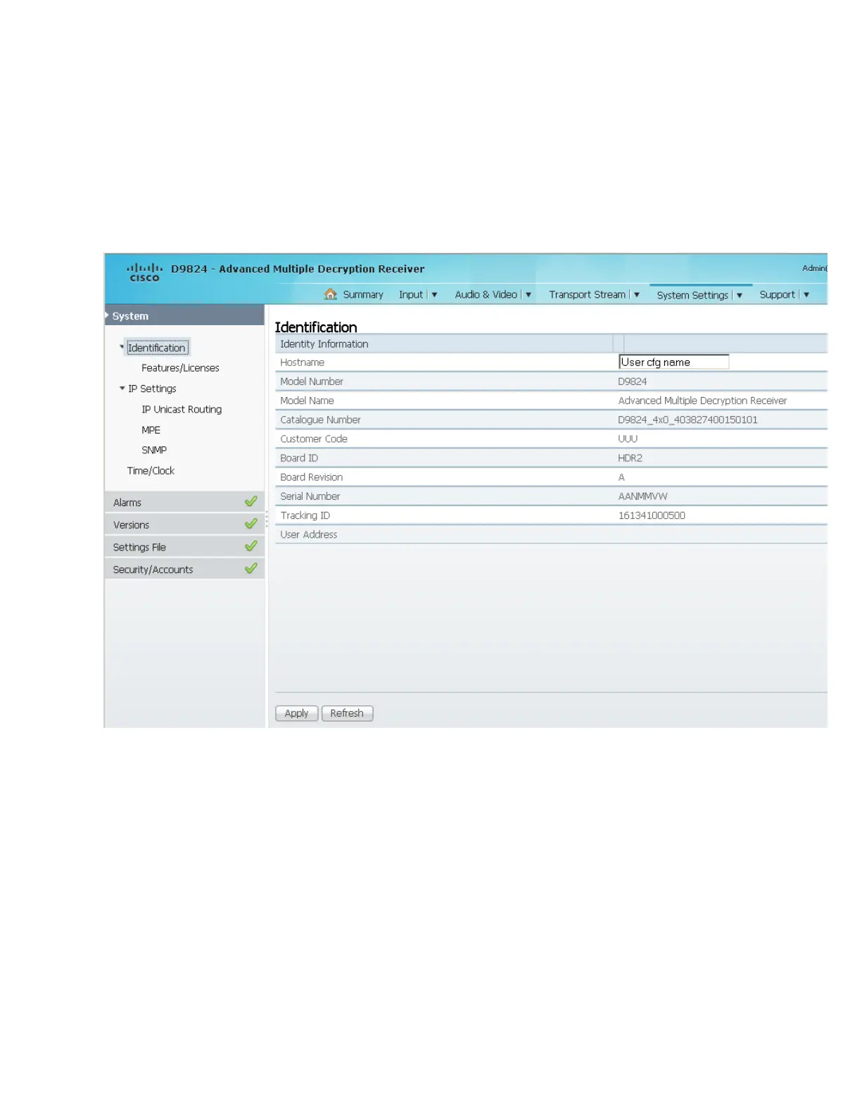
Task: Click the Identification page heading
Action: pyautogui.click(x=316, y=327)
